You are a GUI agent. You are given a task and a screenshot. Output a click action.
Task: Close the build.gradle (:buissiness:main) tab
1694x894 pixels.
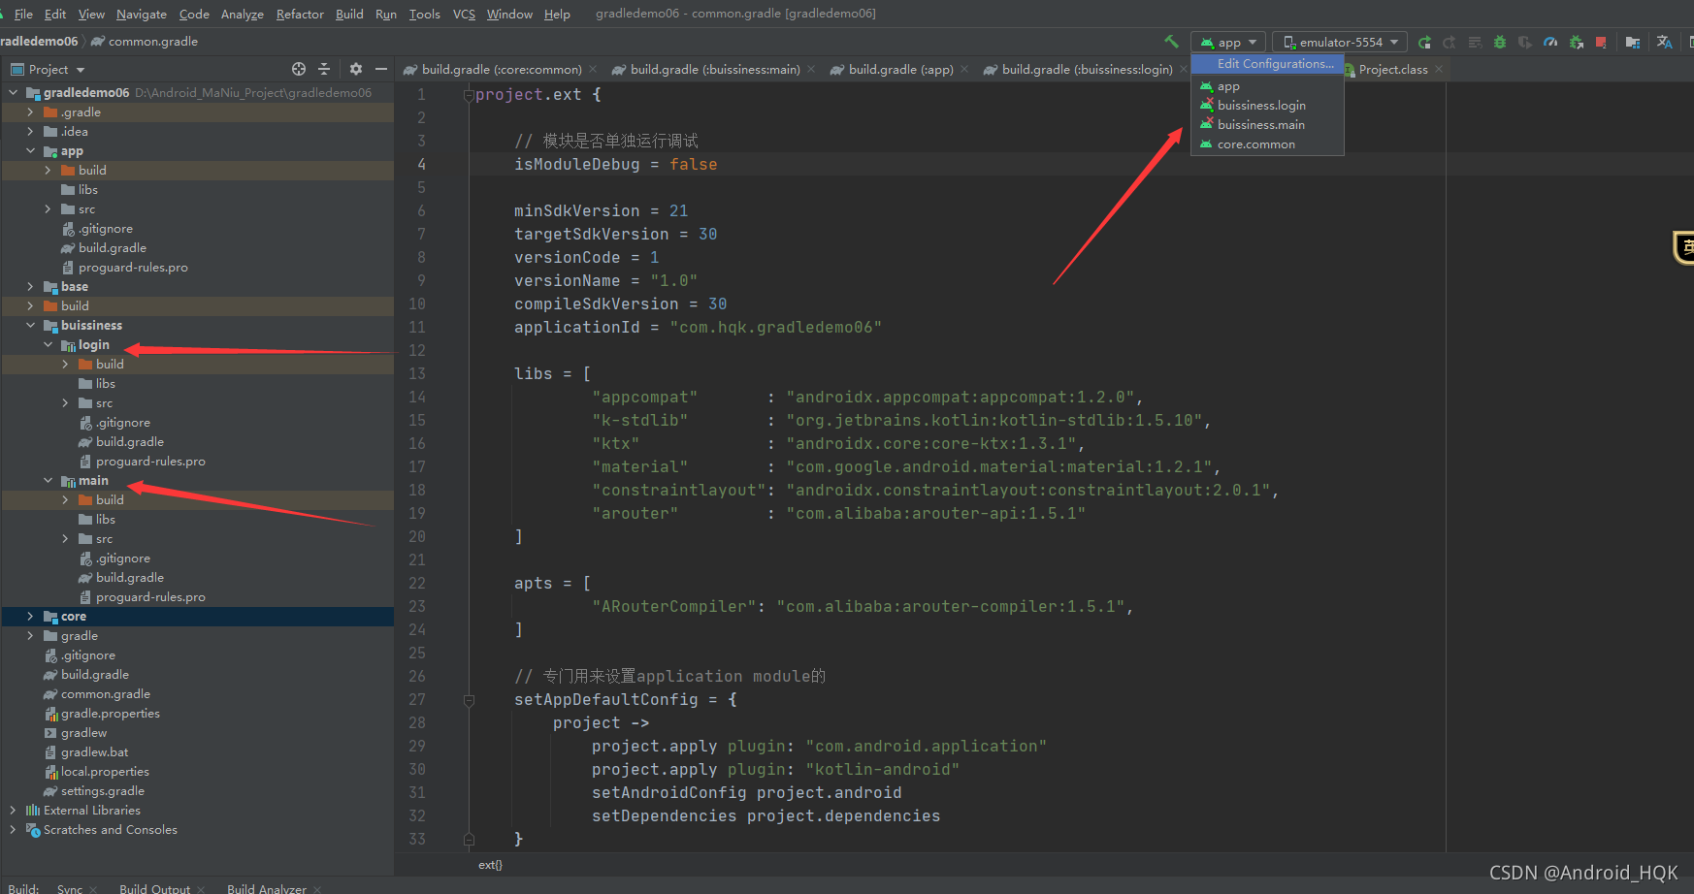810,69
